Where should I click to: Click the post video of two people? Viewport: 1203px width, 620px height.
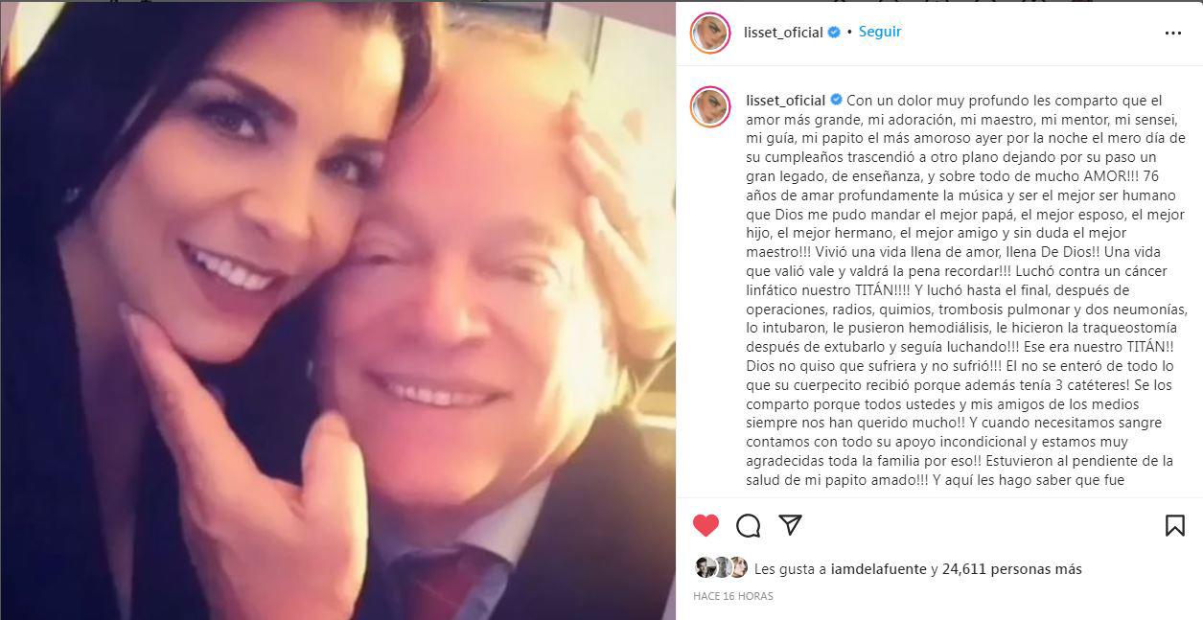pos(337,310)
